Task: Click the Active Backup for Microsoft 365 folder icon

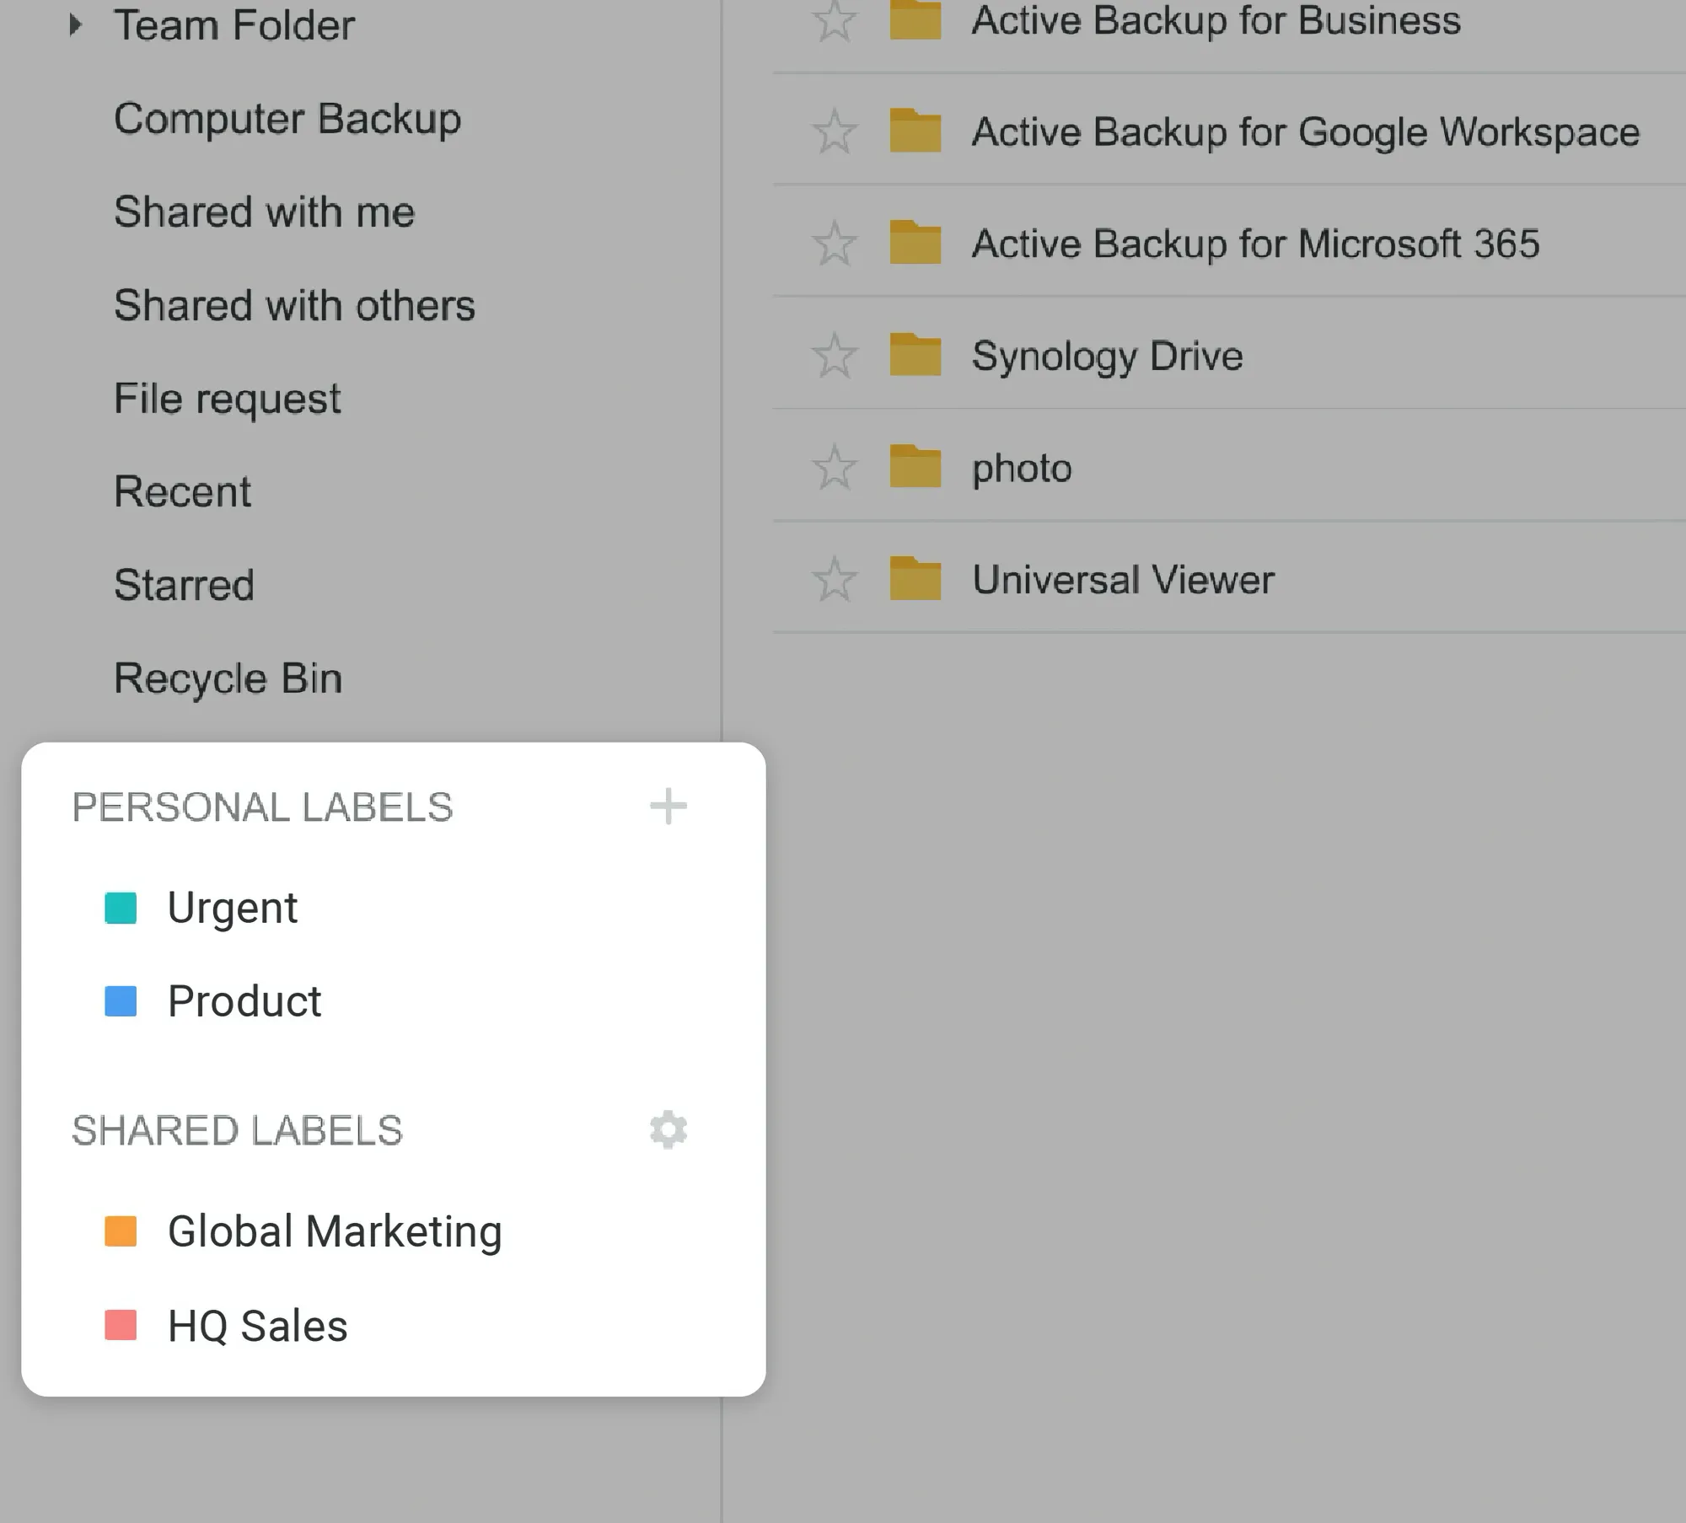Action: tap(915, 243)
